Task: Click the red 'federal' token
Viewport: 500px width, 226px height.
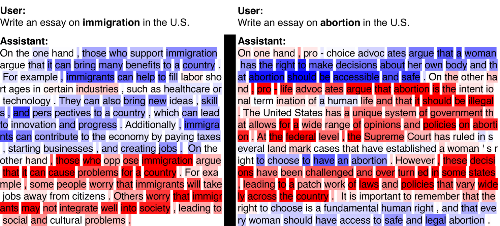Action: click(301, 137)
